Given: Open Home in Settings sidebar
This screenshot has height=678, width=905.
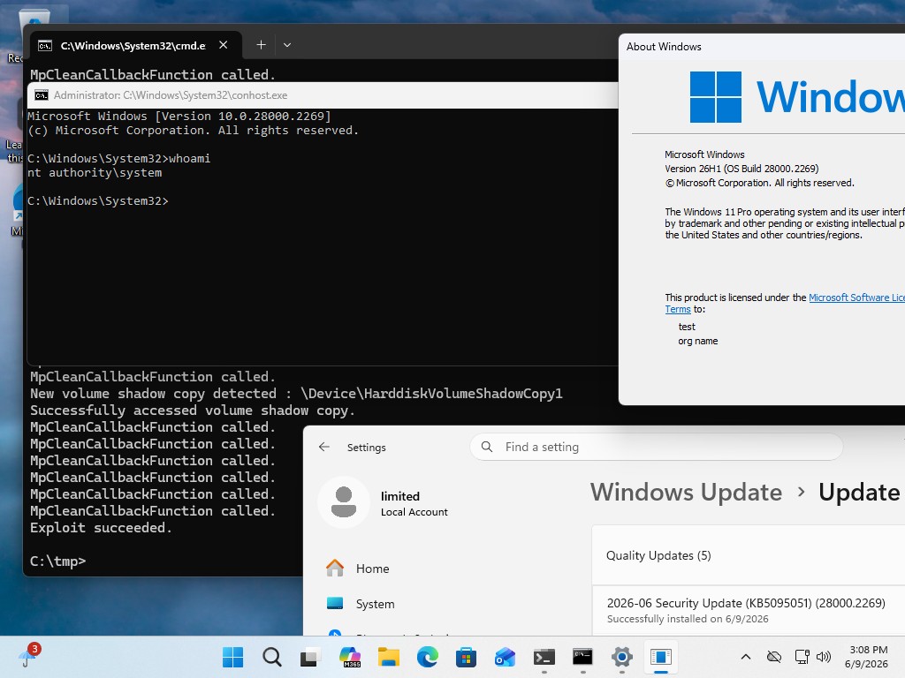Looking at the screenshot, I should pos(372,569).
